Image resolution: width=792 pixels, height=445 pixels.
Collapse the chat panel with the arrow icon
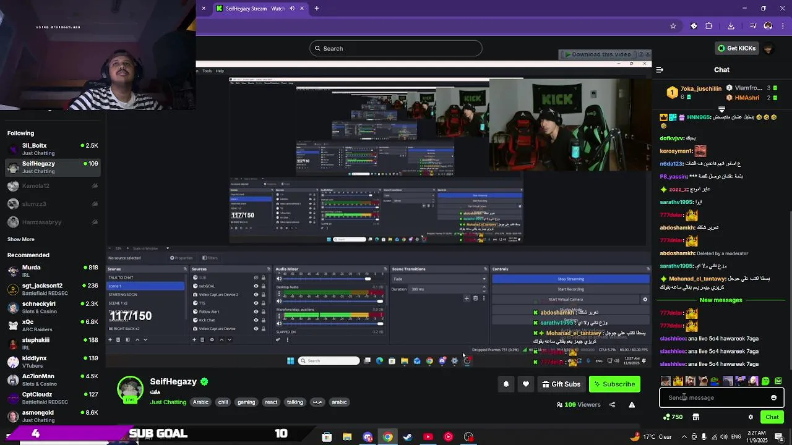point(660,70)
